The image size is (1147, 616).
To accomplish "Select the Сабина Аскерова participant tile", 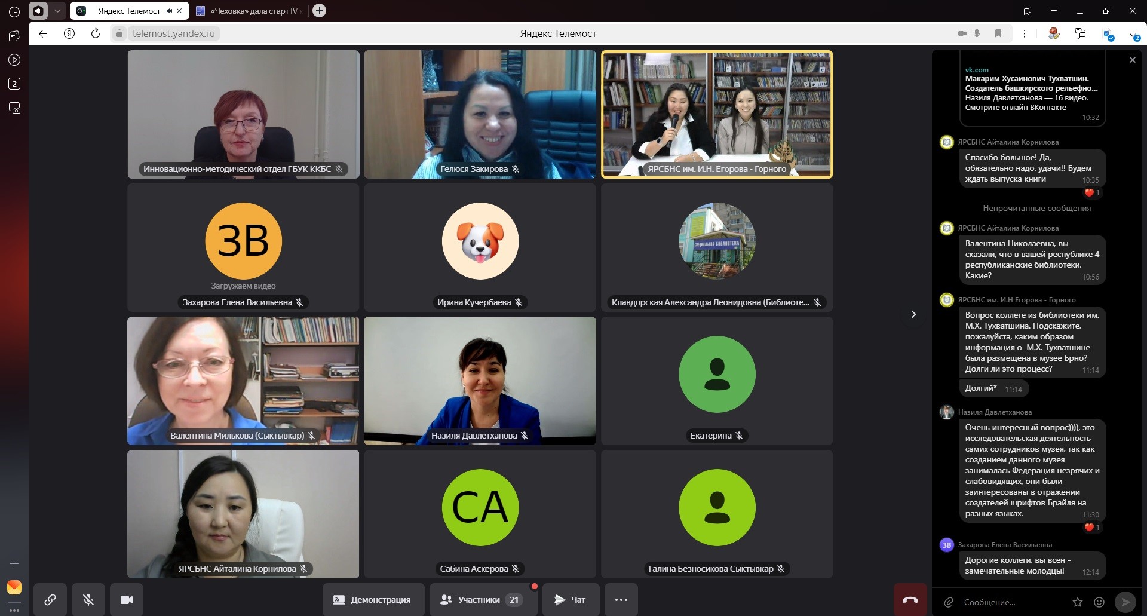I will [x=480, y=514].
